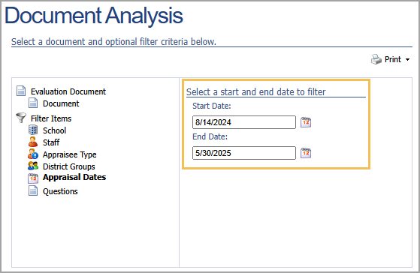Click the building icon beside School
This screenshot has width=420, height=273.
pos(33,130)
